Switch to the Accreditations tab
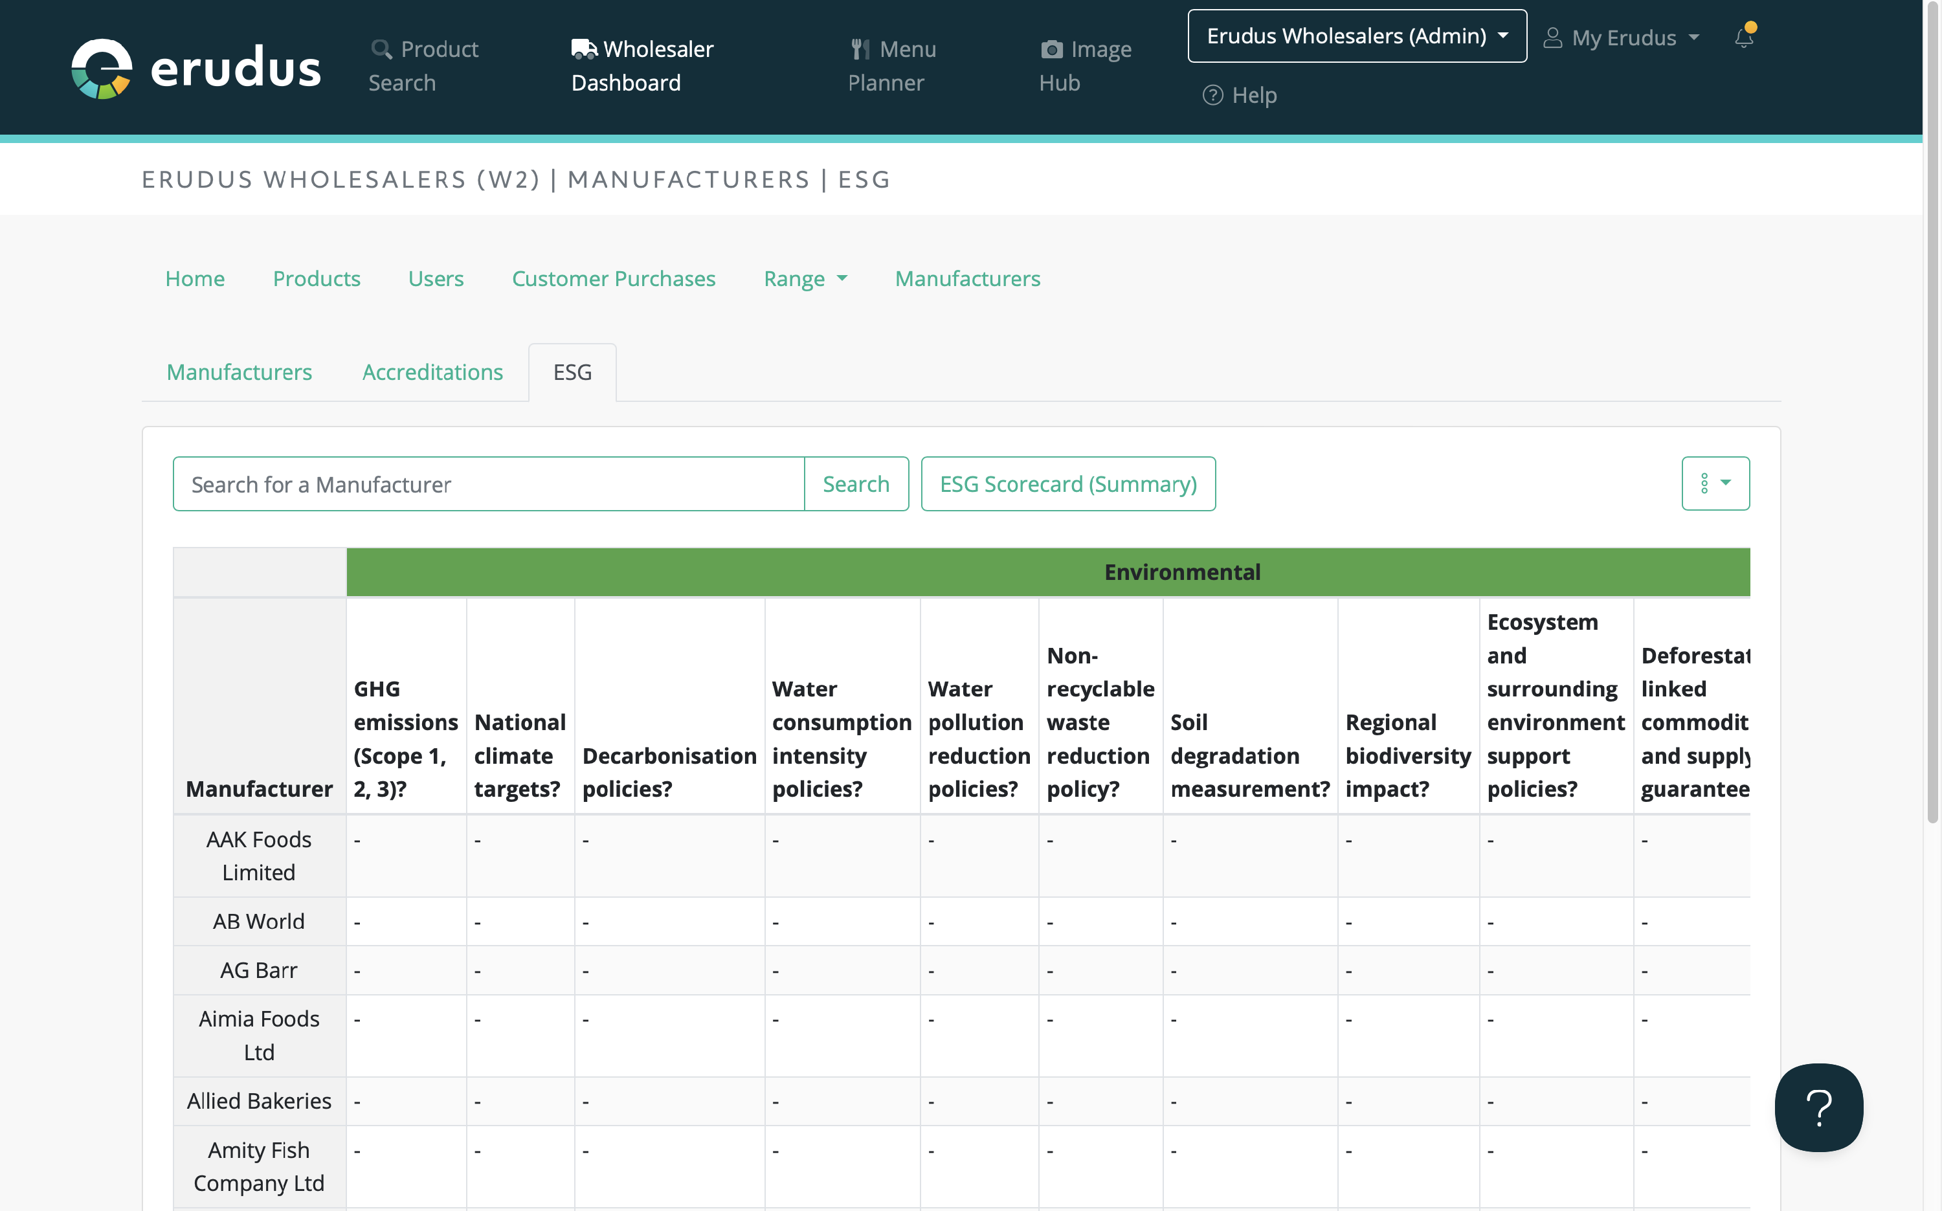Image resolution: width=1942 pixels, height=1211 pixels. coord(432,372)
